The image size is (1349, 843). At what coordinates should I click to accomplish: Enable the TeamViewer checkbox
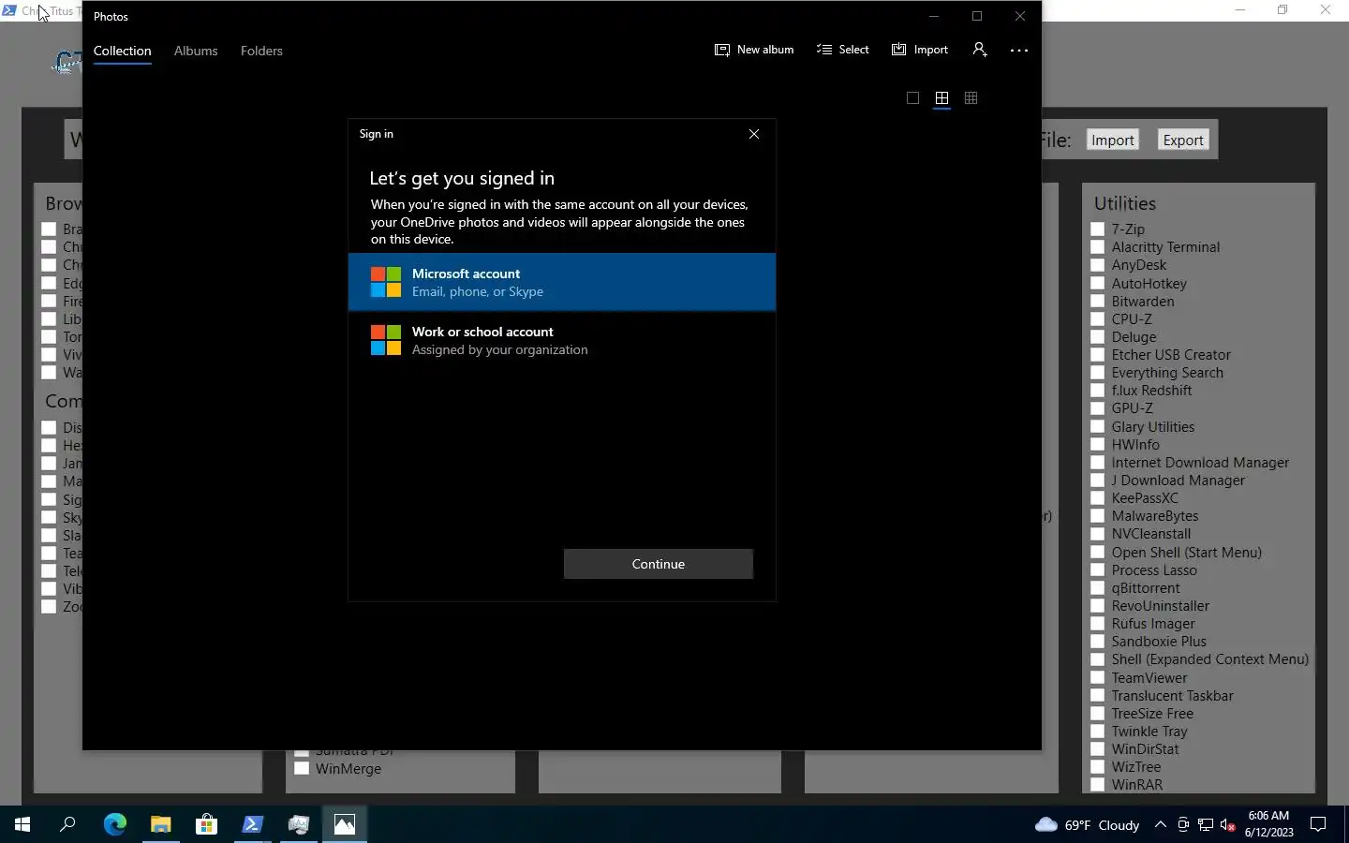pos(1097,677)
